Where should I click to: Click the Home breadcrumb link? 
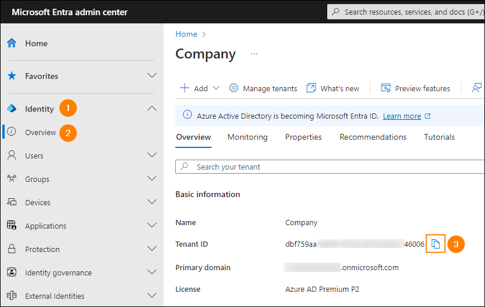tap(186, 34)
